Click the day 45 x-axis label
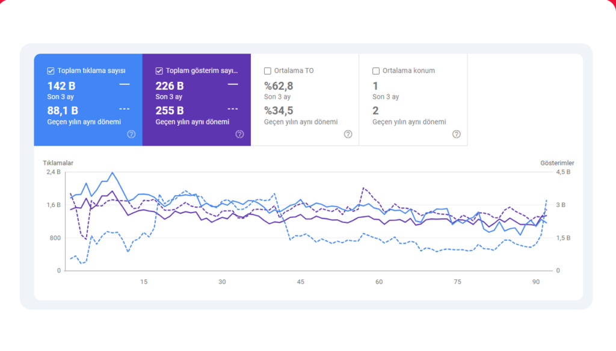 [x=301, y=282]
